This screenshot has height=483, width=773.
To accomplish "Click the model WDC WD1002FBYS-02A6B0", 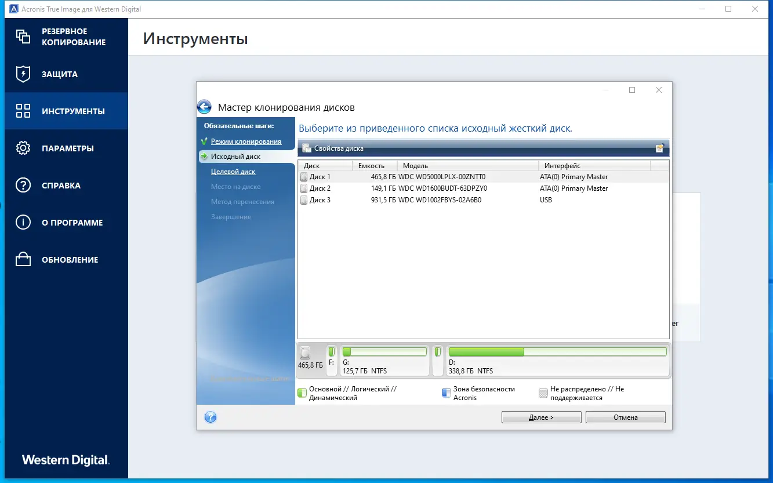I will tap(440, 200).
